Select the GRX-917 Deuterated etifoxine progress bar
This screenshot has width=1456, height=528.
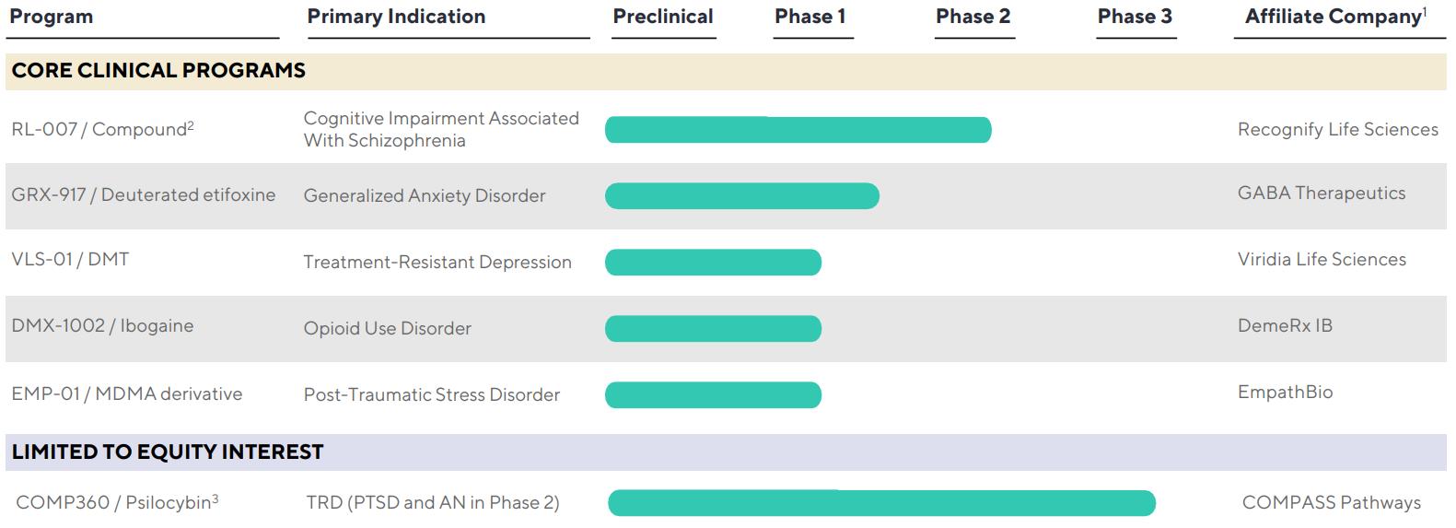point(741,195)
